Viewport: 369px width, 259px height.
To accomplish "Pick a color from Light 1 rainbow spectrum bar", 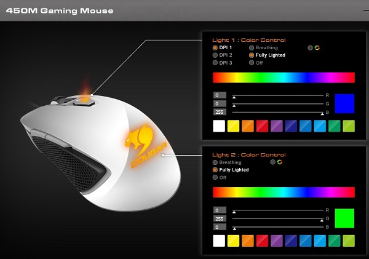I will 284,78.
